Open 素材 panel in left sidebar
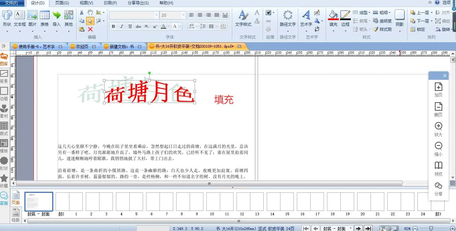 [x=4, y=111]
